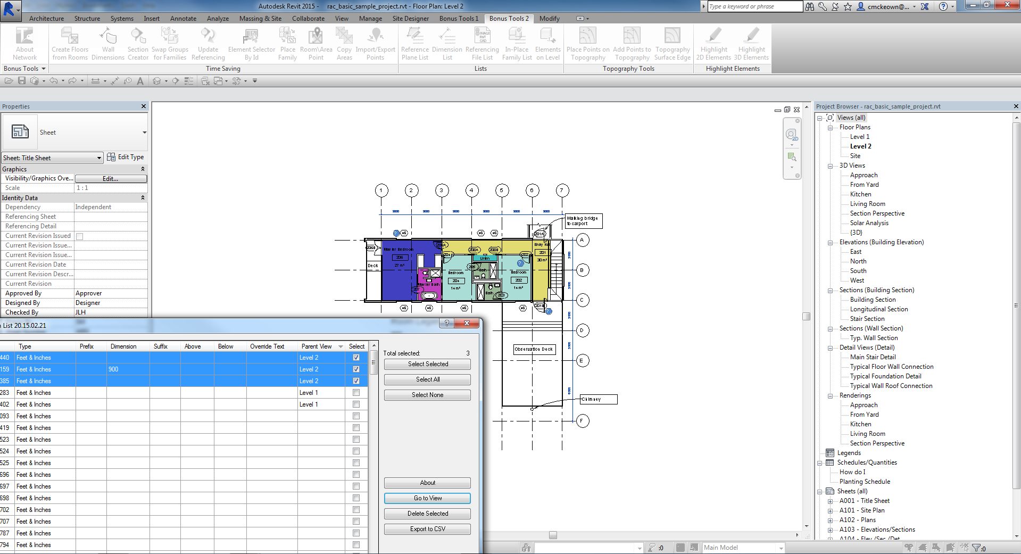Expand the A101 - Site Plan sheet
Screen dimensions: 1021x554
tap(830, 511)
